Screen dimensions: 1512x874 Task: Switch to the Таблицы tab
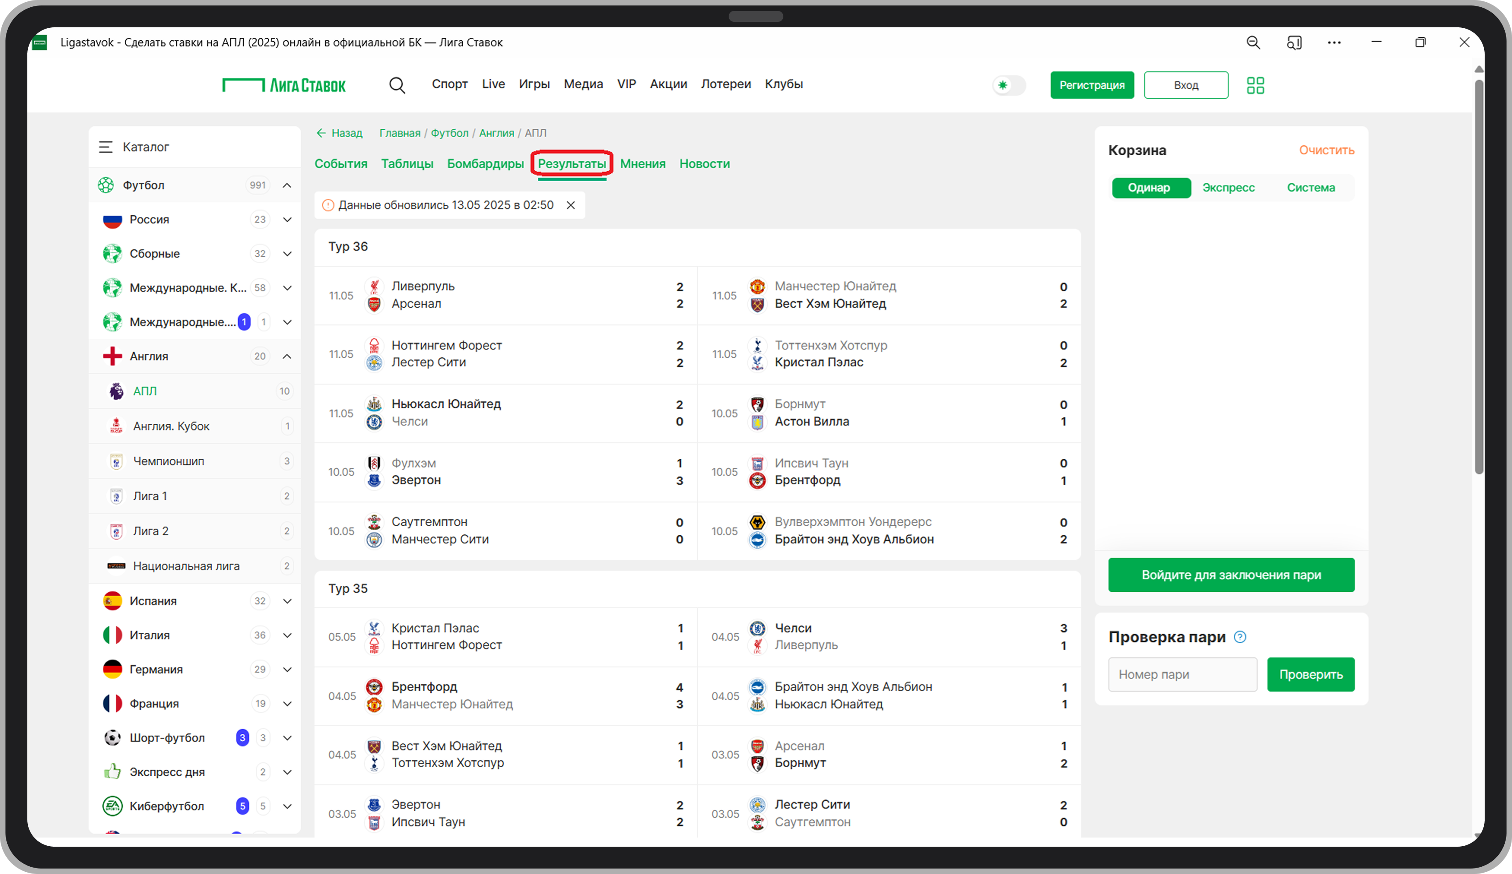point(407,164)
